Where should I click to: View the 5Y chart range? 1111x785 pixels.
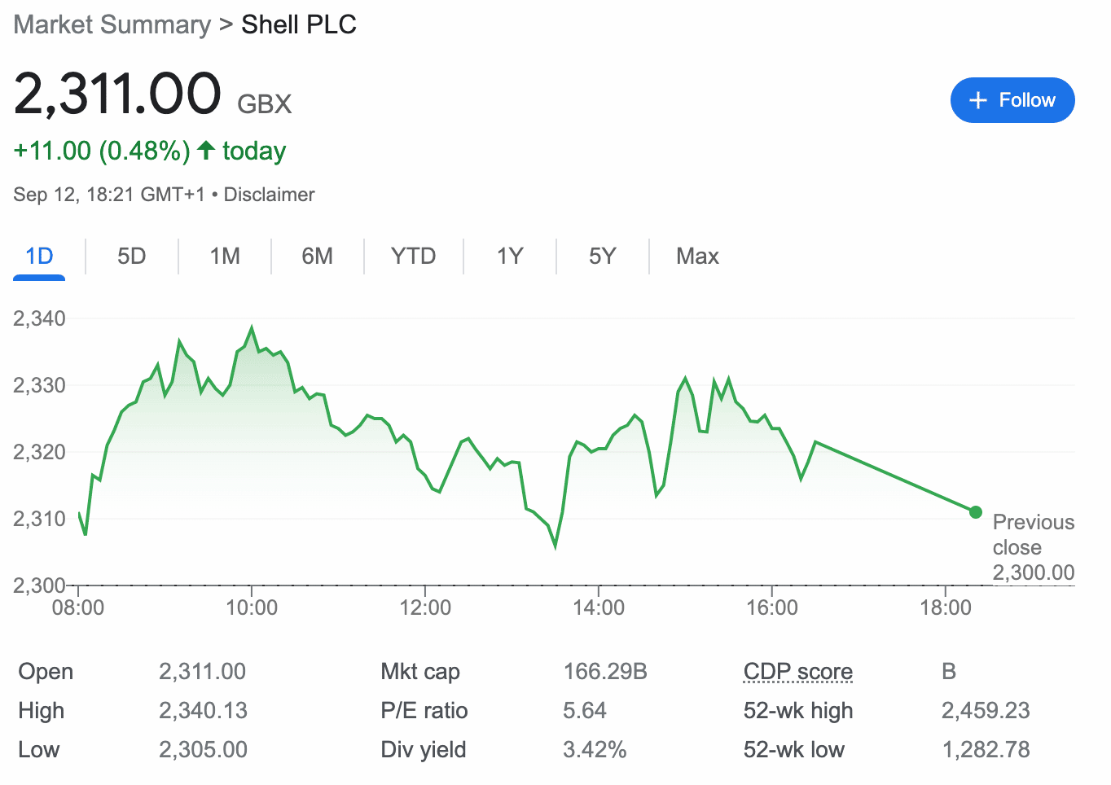tap(603, 257)
